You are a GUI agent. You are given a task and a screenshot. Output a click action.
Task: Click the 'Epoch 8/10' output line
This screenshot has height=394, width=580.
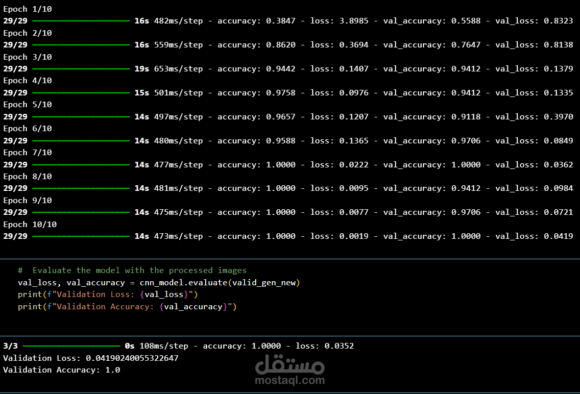[28, 176]
